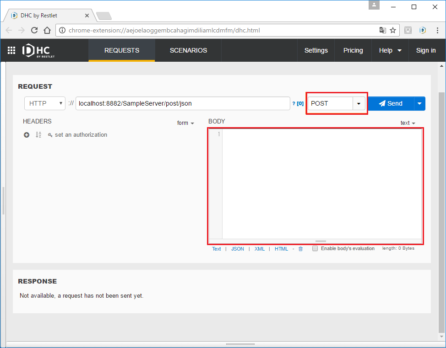
Task: Click the trash icon to clear the body
Action: point(301,249)
